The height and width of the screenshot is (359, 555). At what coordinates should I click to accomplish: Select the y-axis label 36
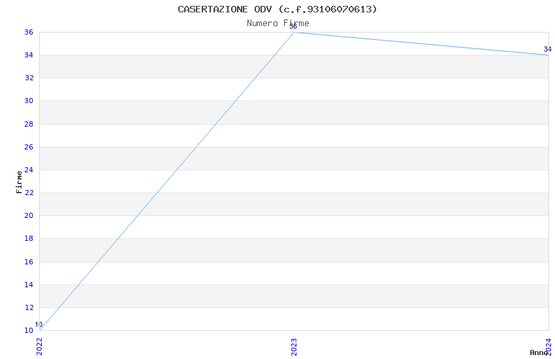(x=29, y=32)
